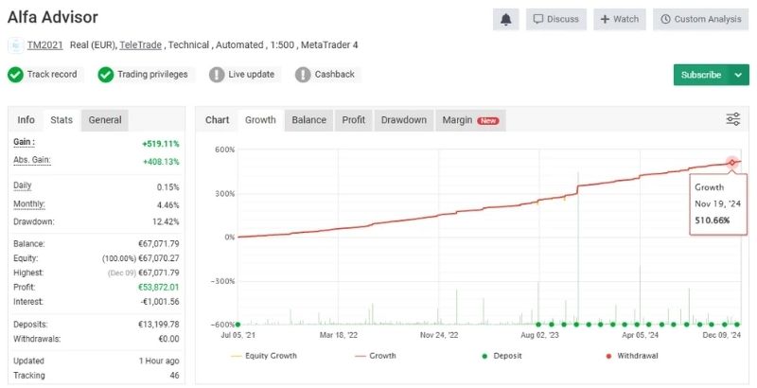Click the chart settings sliders icon
This screenshot has height=388, width=757.
pos(733,119)
